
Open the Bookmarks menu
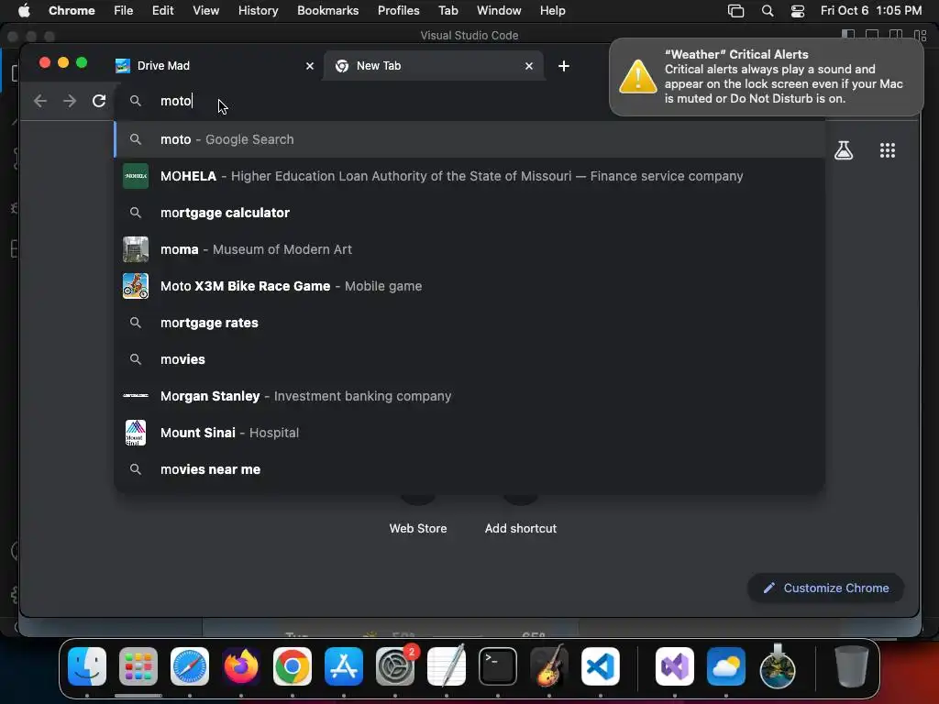click(327, 10)
